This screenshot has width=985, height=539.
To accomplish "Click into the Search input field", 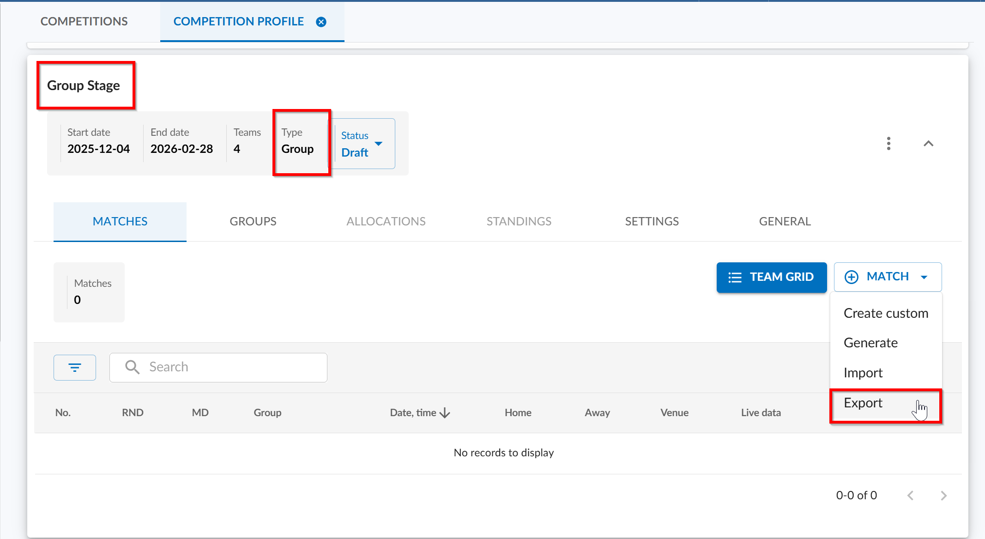I will [231, 367].
